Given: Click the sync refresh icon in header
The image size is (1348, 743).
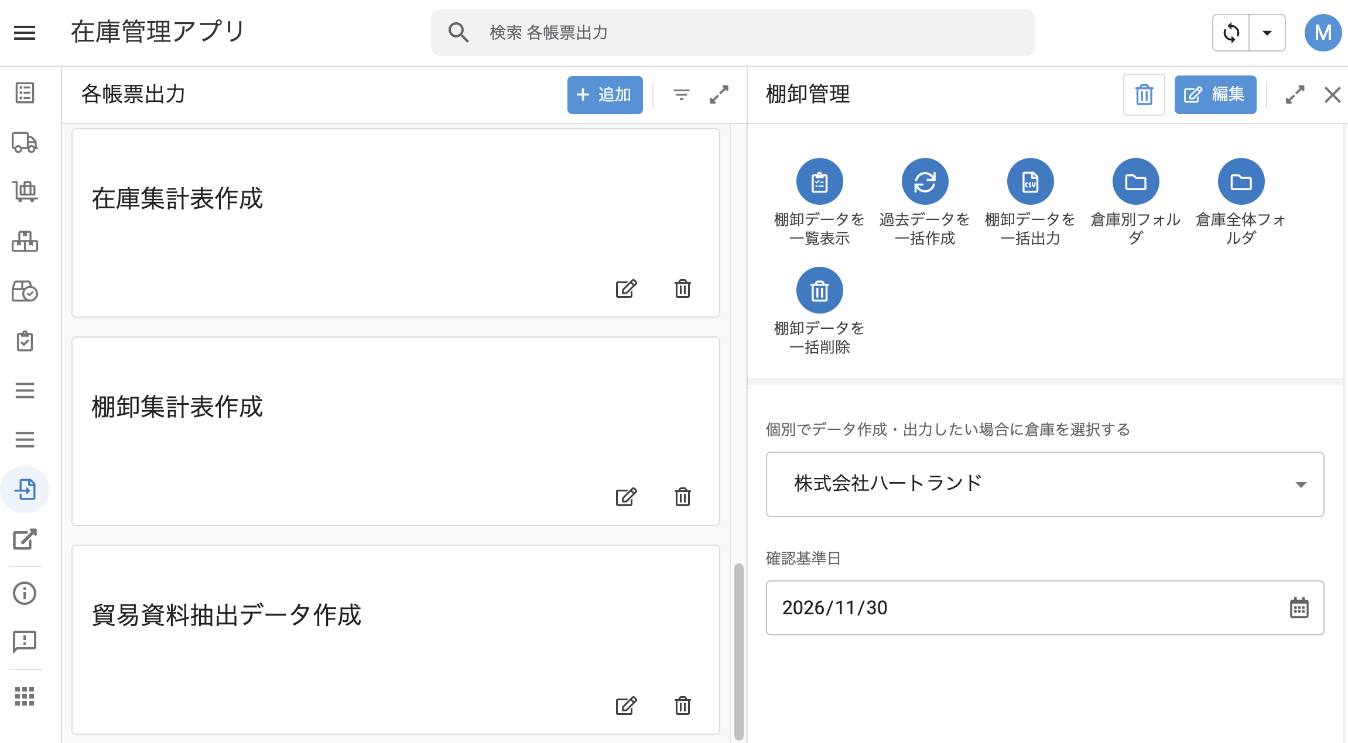Looking at the screenshot, I should (x=1231, y=33).
